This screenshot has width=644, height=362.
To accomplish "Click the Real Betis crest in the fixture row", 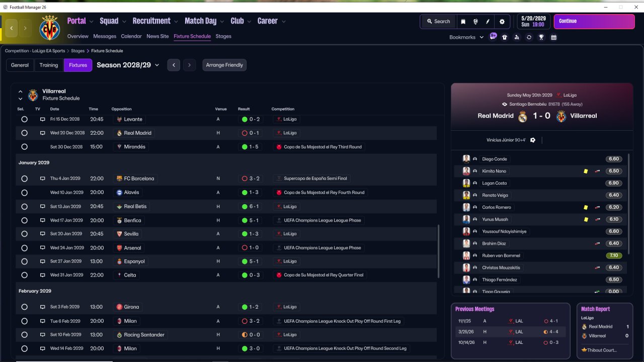I will point(119,207).
